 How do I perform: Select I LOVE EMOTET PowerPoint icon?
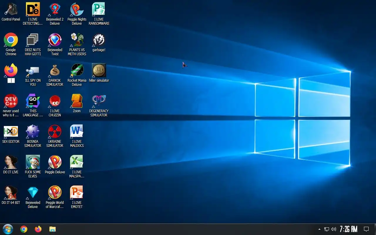pyautogui.click(x=77, y=193)
